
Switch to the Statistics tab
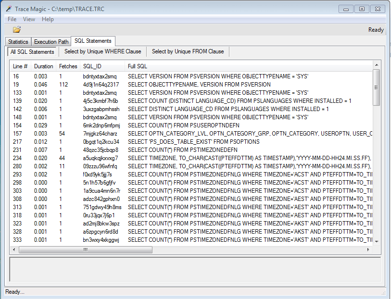(18, 41)
